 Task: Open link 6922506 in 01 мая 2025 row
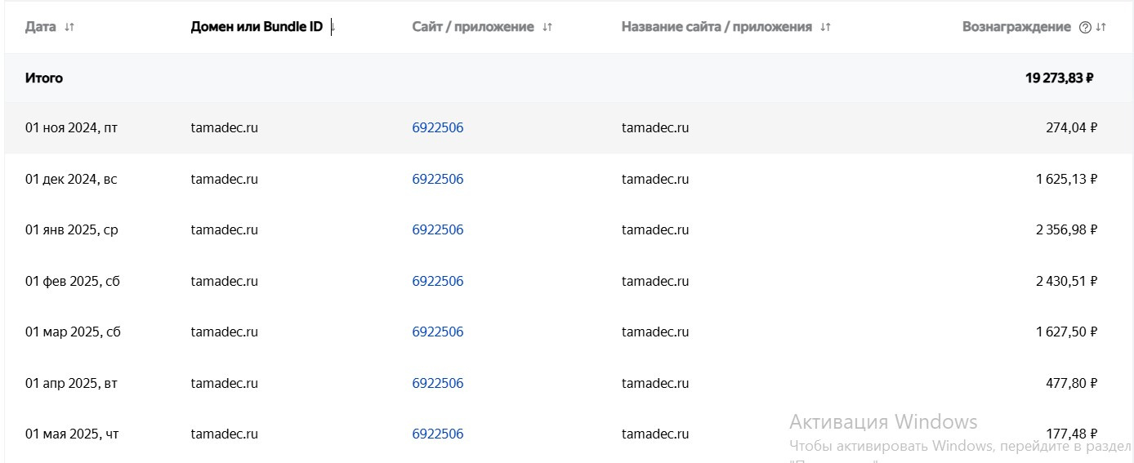(x=437, y=434)
